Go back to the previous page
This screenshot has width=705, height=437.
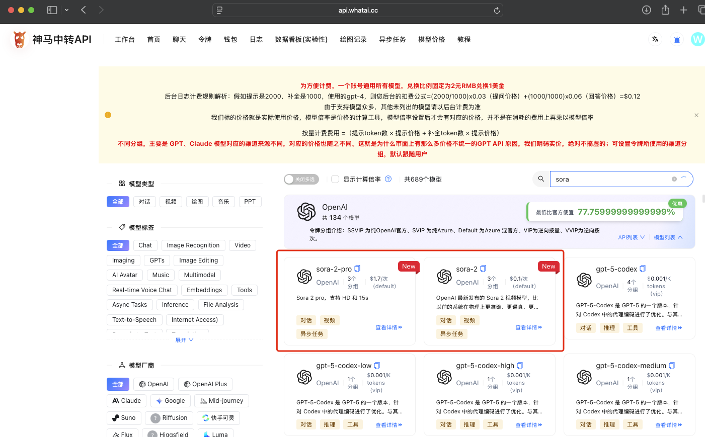(84, 10)
